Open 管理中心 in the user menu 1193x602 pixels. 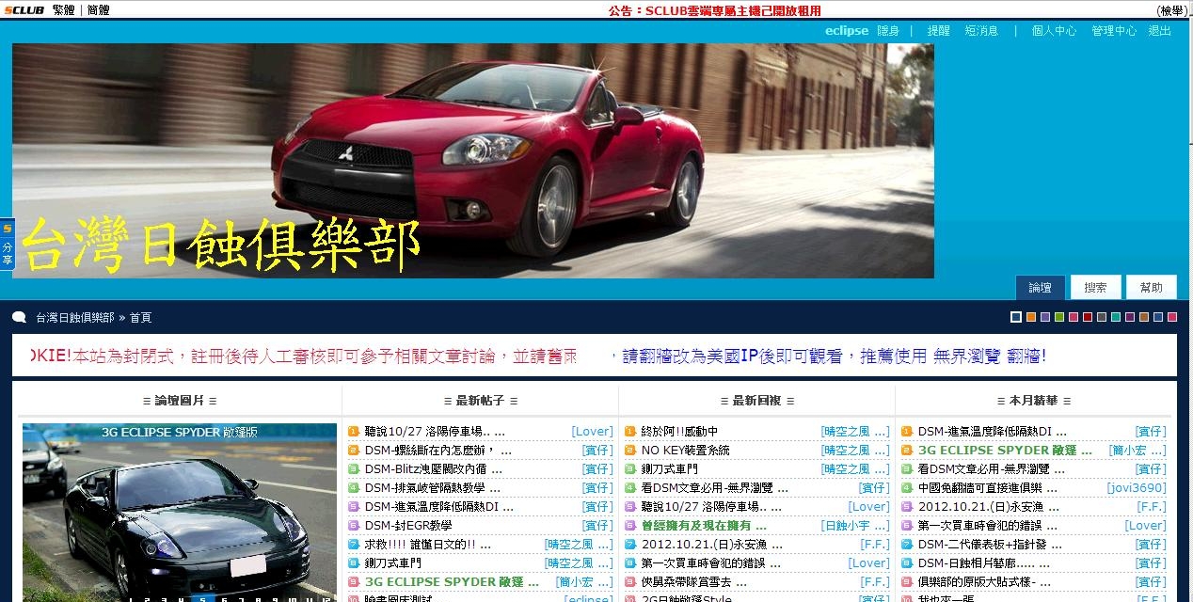point(1114,30)
